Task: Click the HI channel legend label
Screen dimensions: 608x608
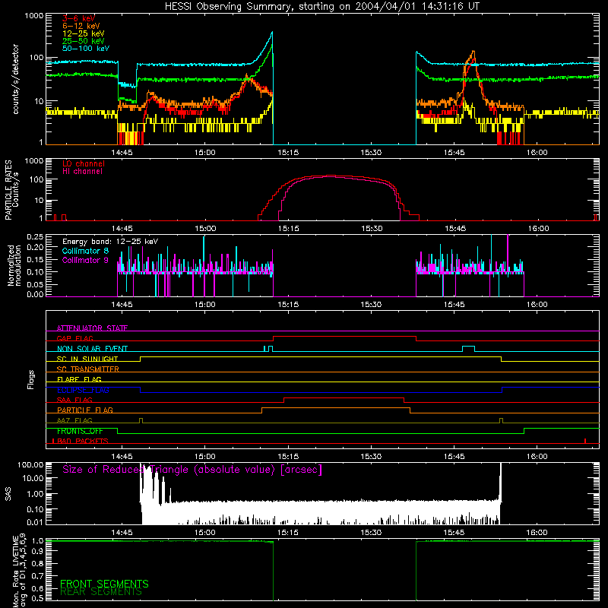Action: click(x=82, y=171)
